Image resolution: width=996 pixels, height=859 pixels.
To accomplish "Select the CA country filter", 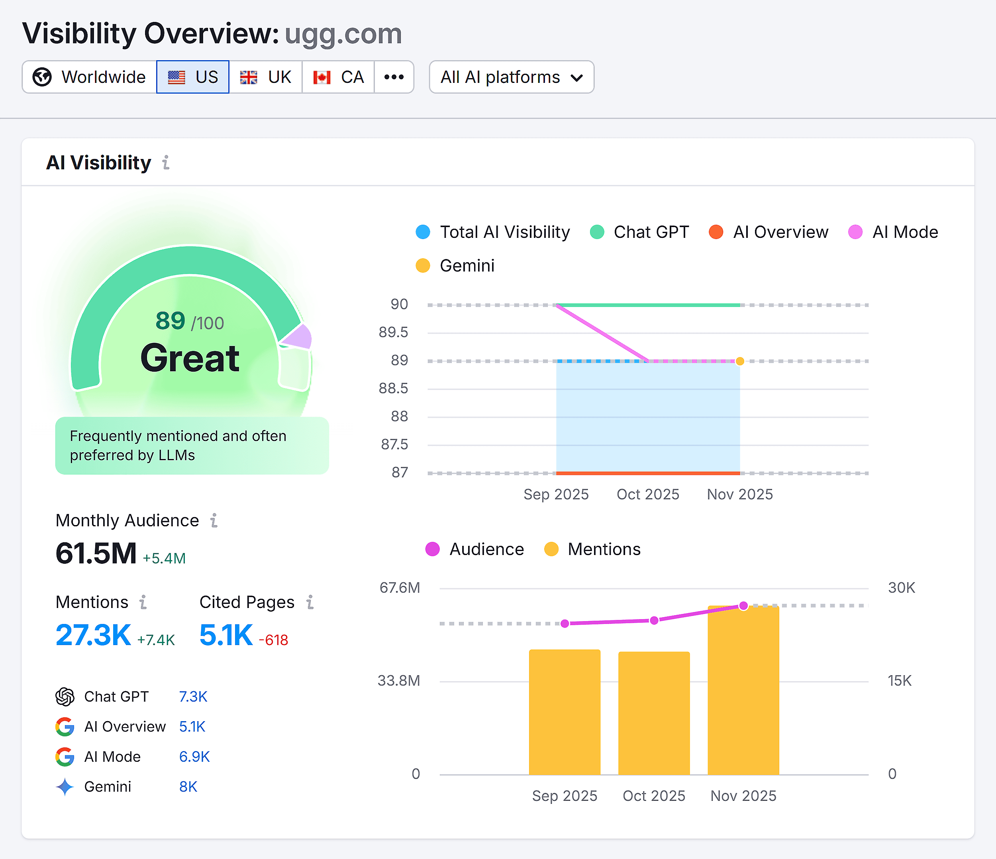I will coord(338,77).
